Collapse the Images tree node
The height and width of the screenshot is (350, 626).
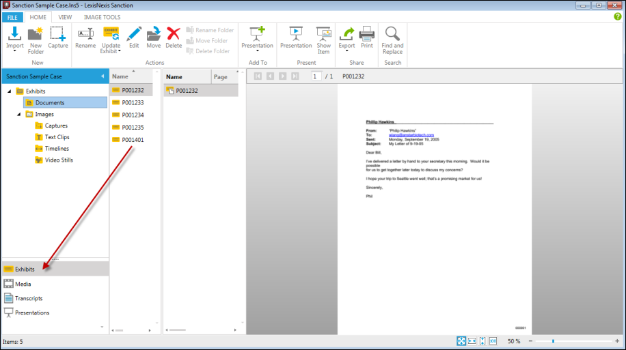[x=18, y=115]
